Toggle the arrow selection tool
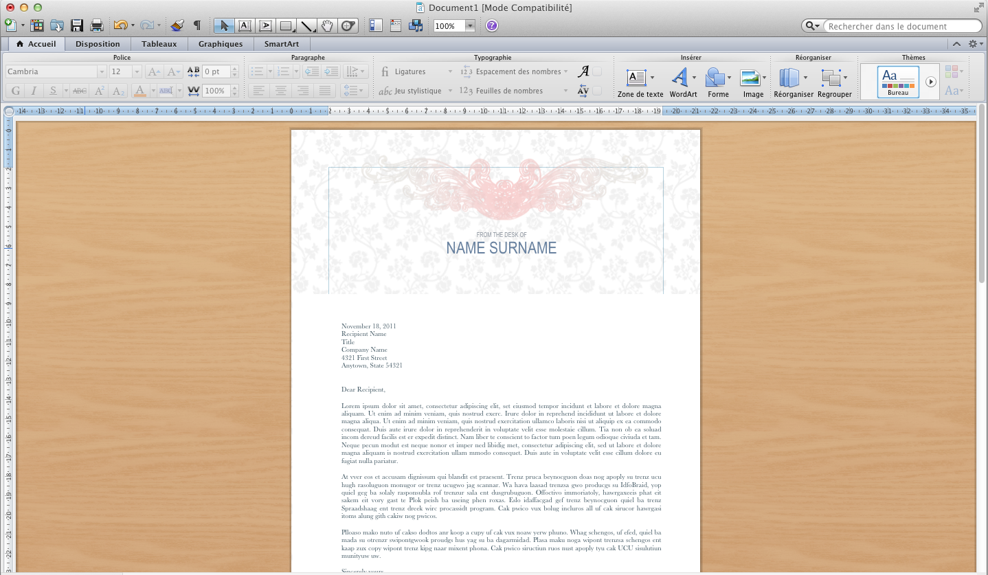 pyautogui.click(x=224, y=26)
